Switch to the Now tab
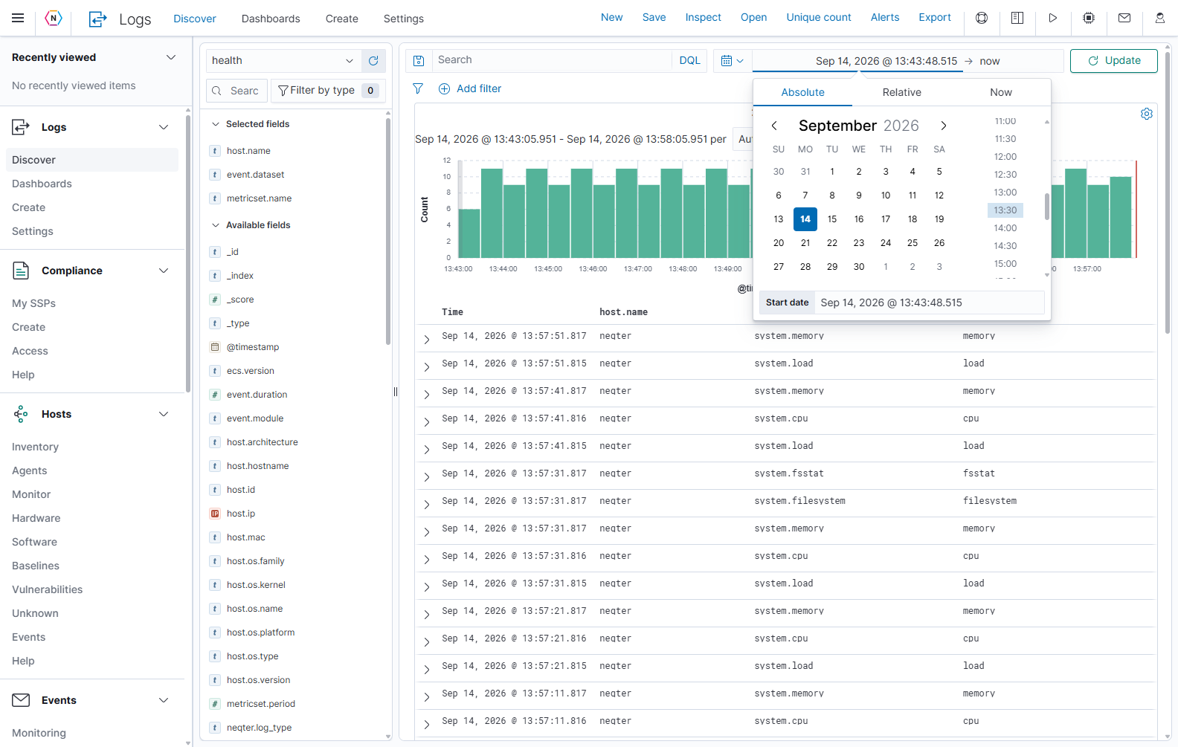The image size is (1178, 747). tap(1001, 92)
